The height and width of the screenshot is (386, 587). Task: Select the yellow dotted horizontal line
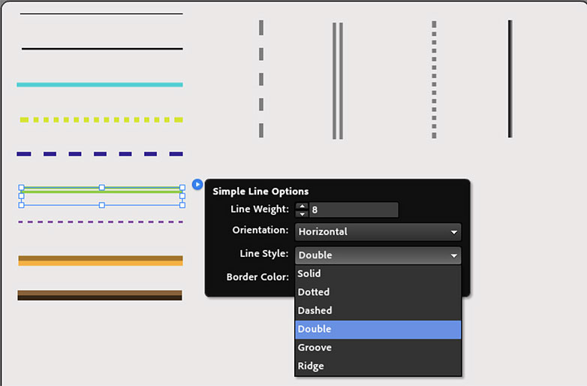coord(101,120)
